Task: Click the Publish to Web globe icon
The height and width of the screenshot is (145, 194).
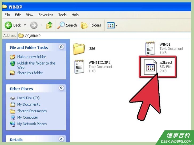Action: pos(13,63)
